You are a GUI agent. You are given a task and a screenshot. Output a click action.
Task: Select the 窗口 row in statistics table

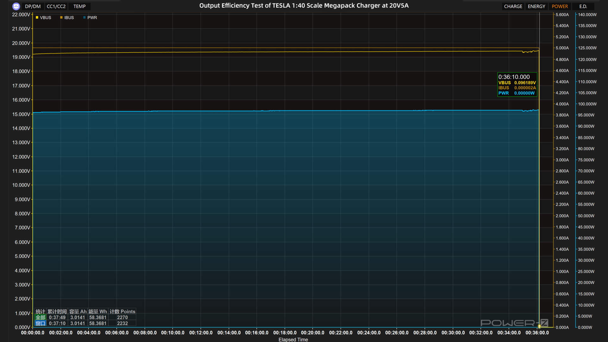(85, 323)
